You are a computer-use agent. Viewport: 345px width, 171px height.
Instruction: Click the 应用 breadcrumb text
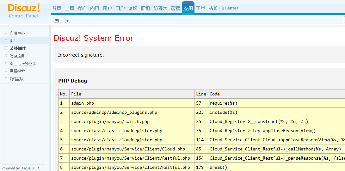[x=58, y=21]
